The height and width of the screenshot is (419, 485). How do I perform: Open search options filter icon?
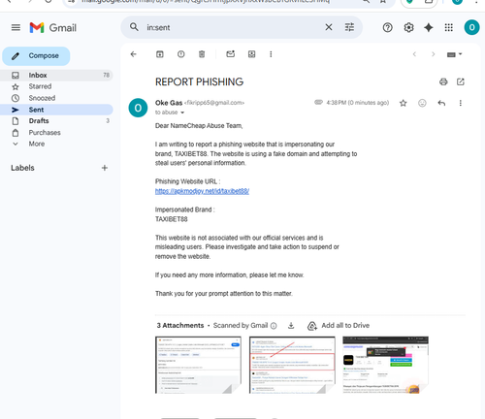(349, 27)
